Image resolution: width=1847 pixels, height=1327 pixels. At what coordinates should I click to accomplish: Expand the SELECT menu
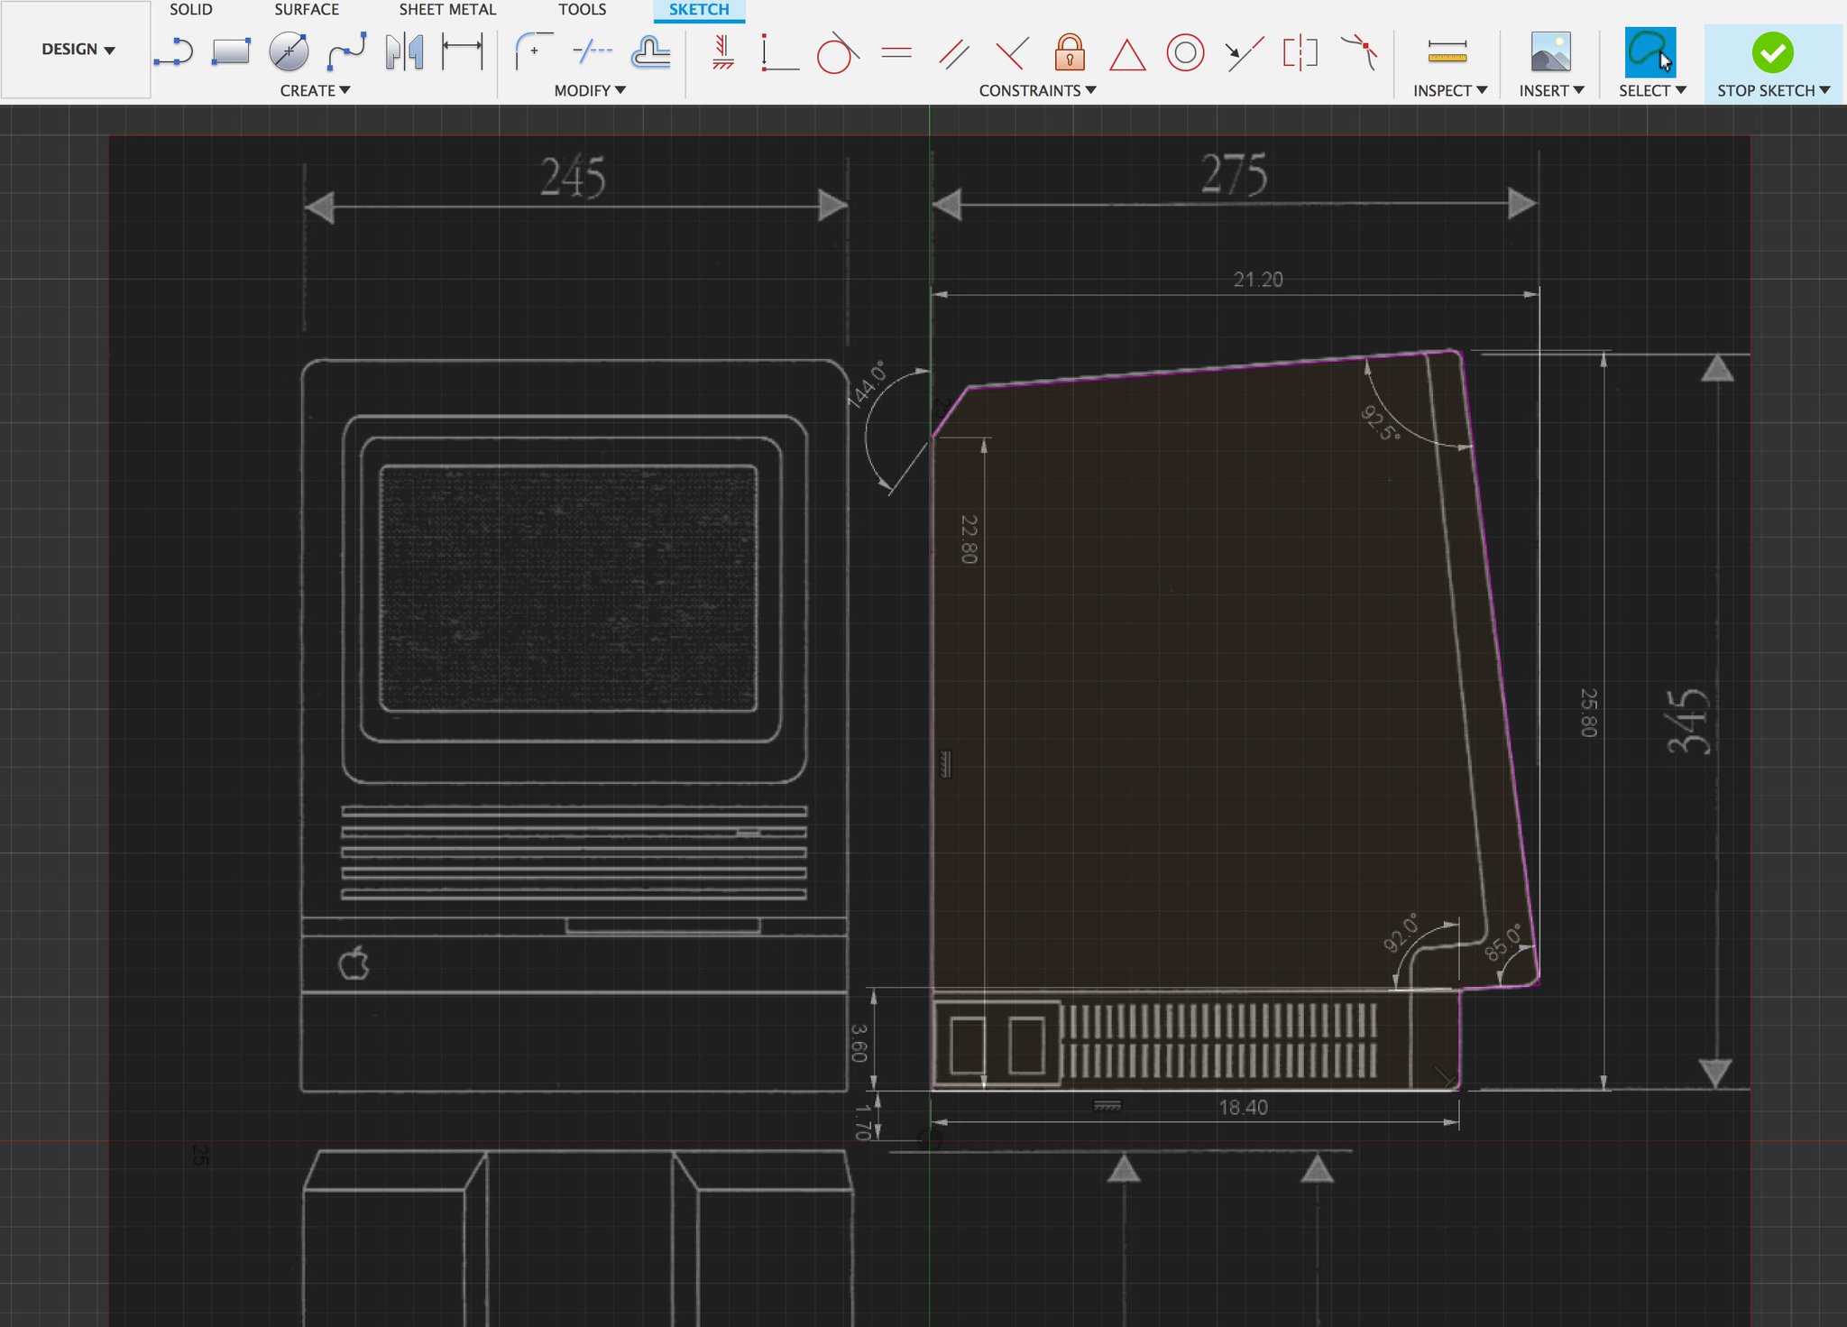tap(1652, 90)
